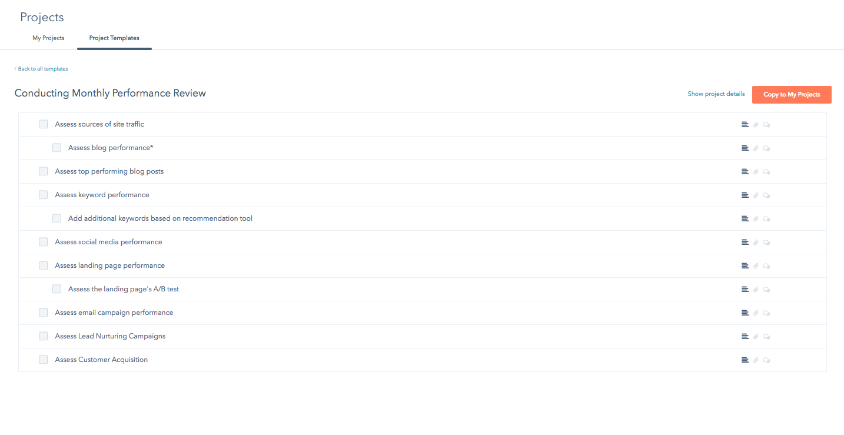The width and height of the screenshot is (844, 435).
Task: Click comment icon for Assess email campaign performance
Action: [766, 313]
